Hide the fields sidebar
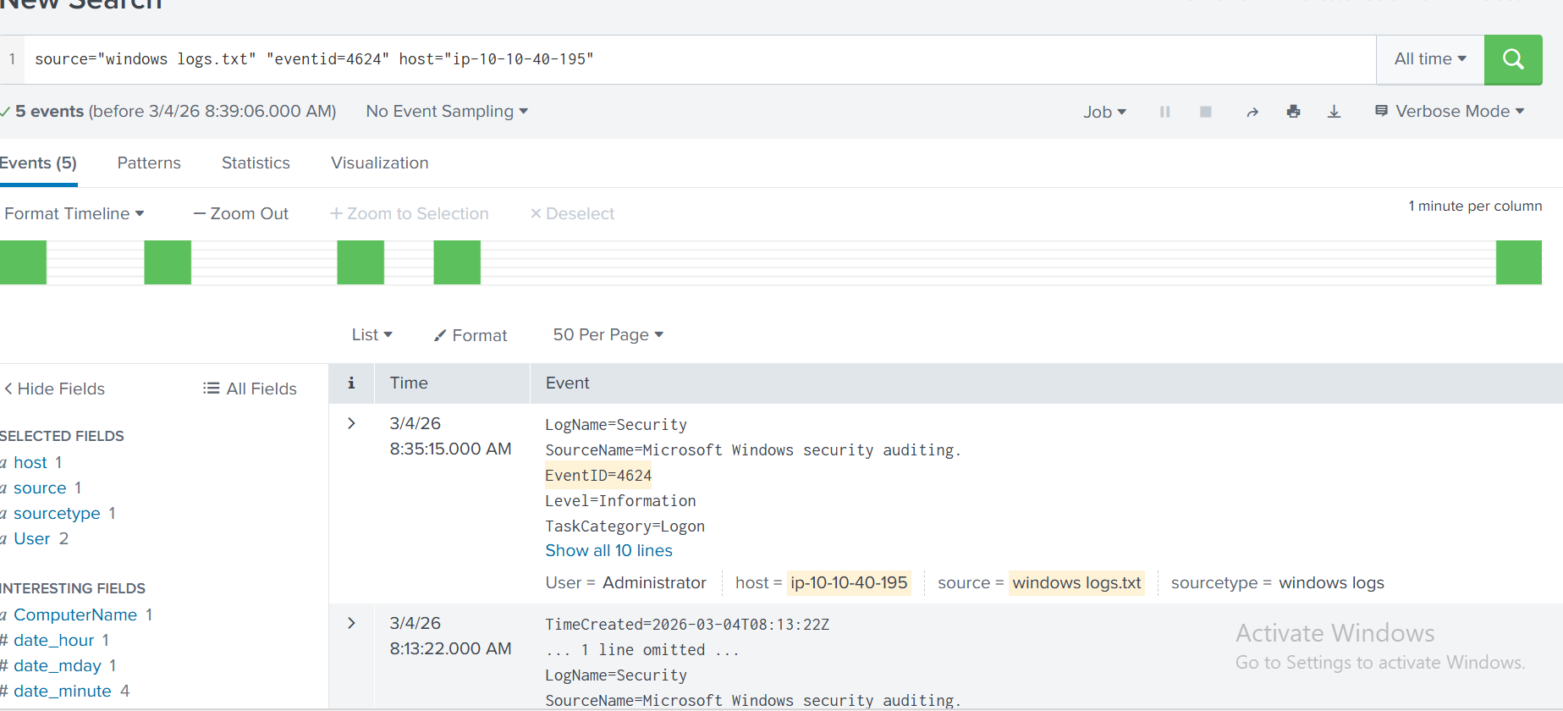The image size is (1563, 711). pos(55,389)
